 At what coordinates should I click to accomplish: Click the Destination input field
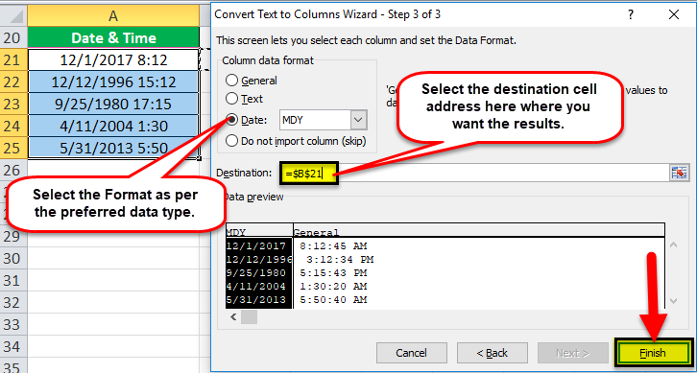[473, 173]
